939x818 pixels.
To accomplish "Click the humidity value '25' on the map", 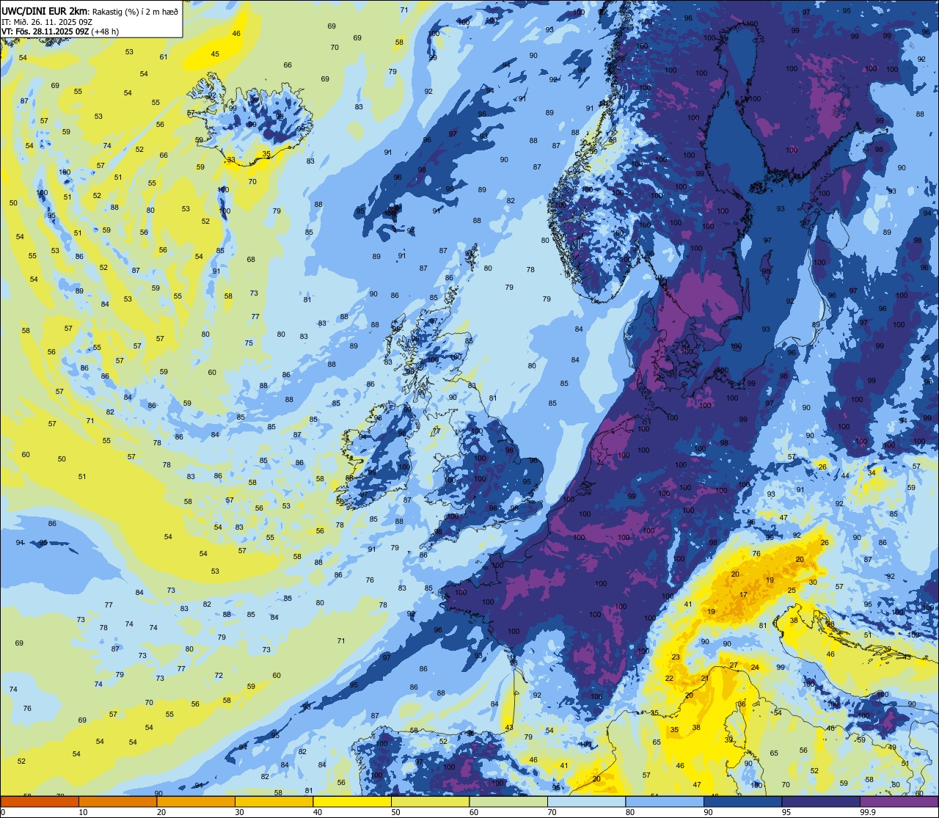I will [792, 590].
